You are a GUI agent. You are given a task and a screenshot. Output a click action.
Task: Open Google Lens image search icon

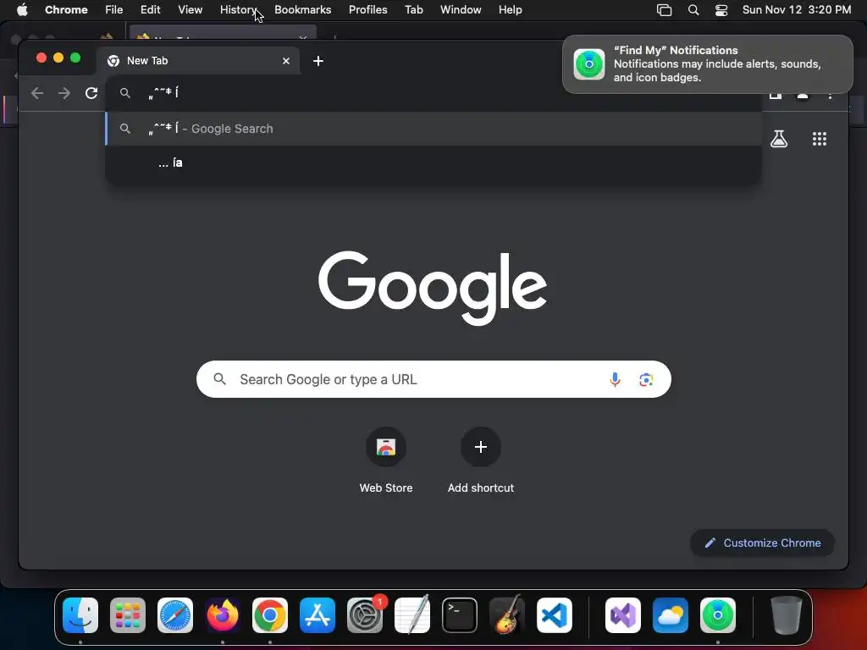click(x=646, y=380)
